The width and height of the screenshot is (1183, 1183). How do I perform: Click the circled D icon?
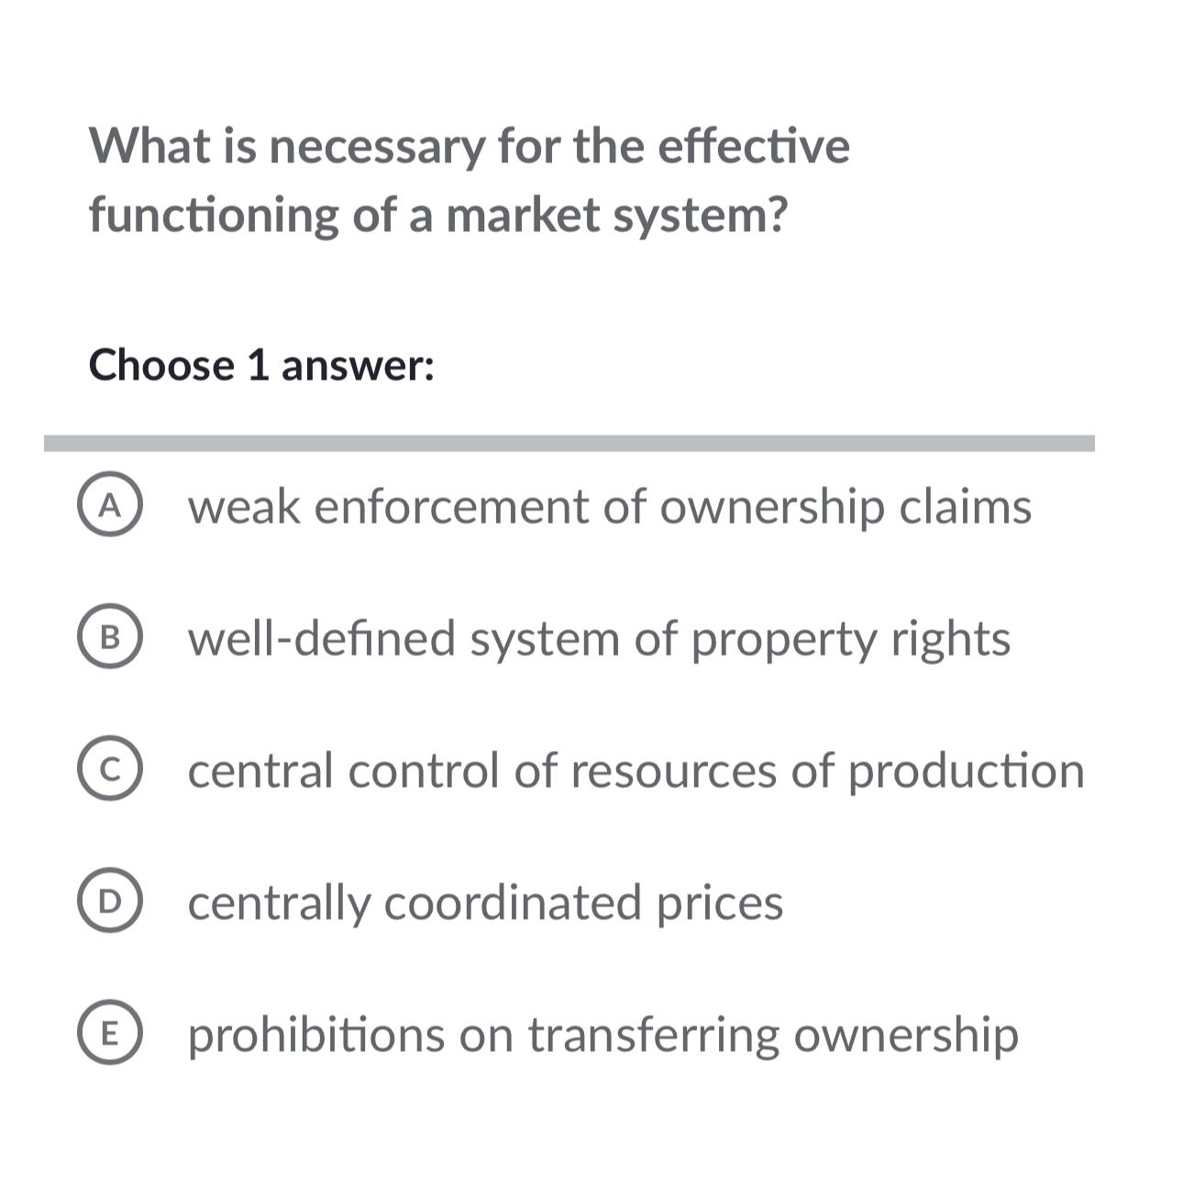pyautogui.click(x=112, y=902)
